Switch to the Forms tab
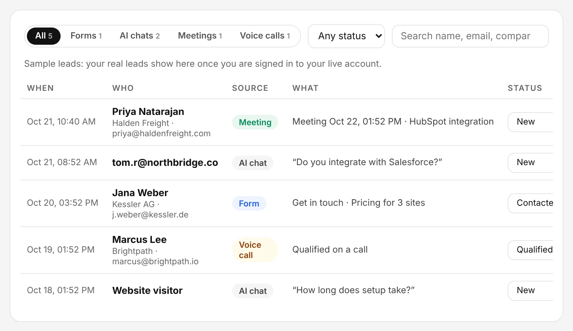Viewport: 573px width, 331px height. [86, 36]
